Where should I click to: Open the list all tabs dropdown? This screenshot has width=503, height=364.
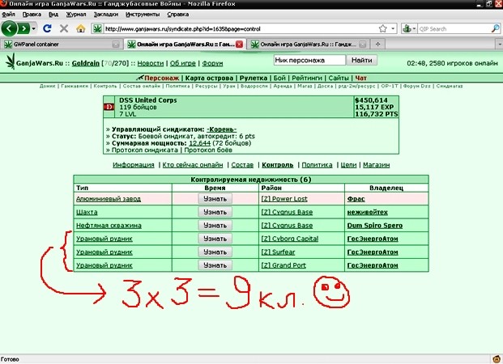click(499, 44)
